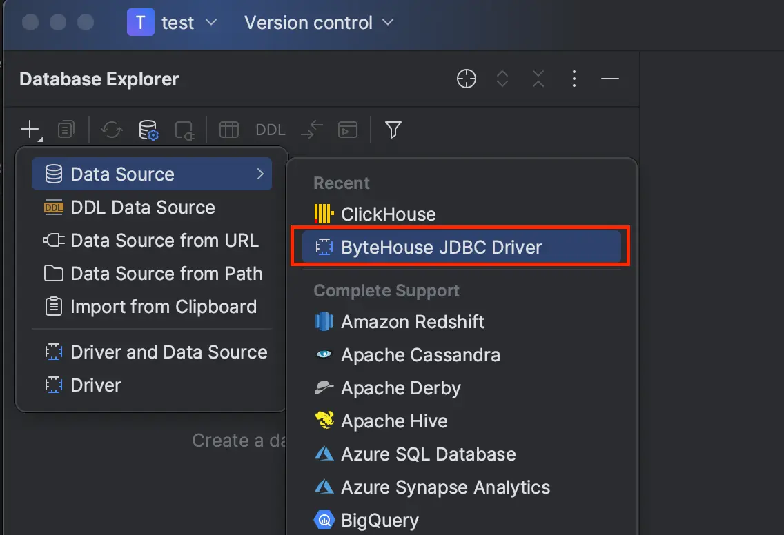Choose Azure Synapse Analytics

pos(462,487)
